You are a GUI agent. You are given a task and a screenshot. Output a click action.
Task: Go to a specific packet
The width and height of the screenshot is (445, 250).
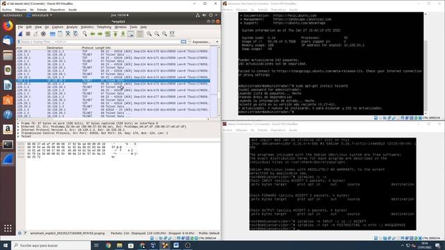click(108, 34)
